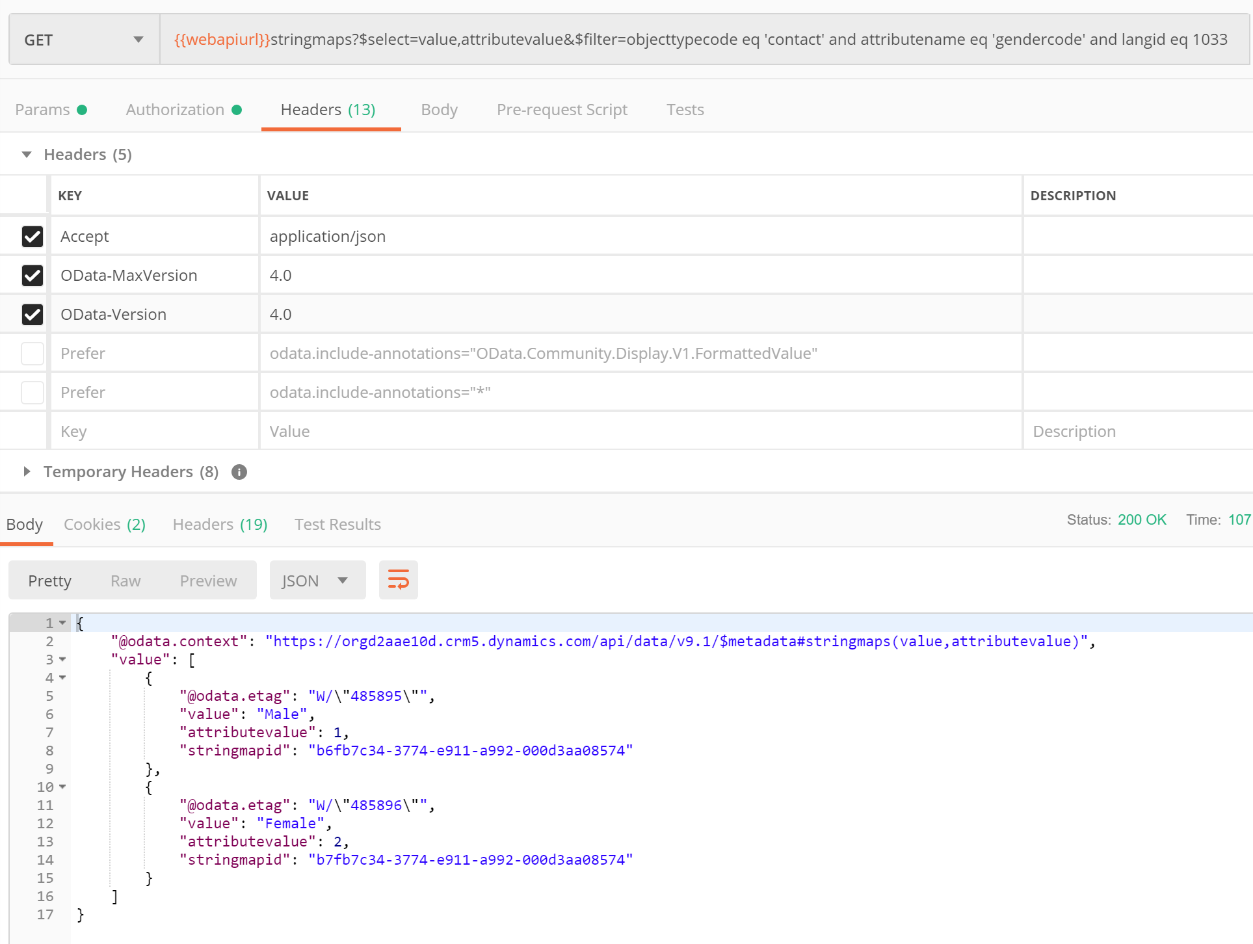
Task: Click the 200 OK status text
Action: (x=1142, y=519)
